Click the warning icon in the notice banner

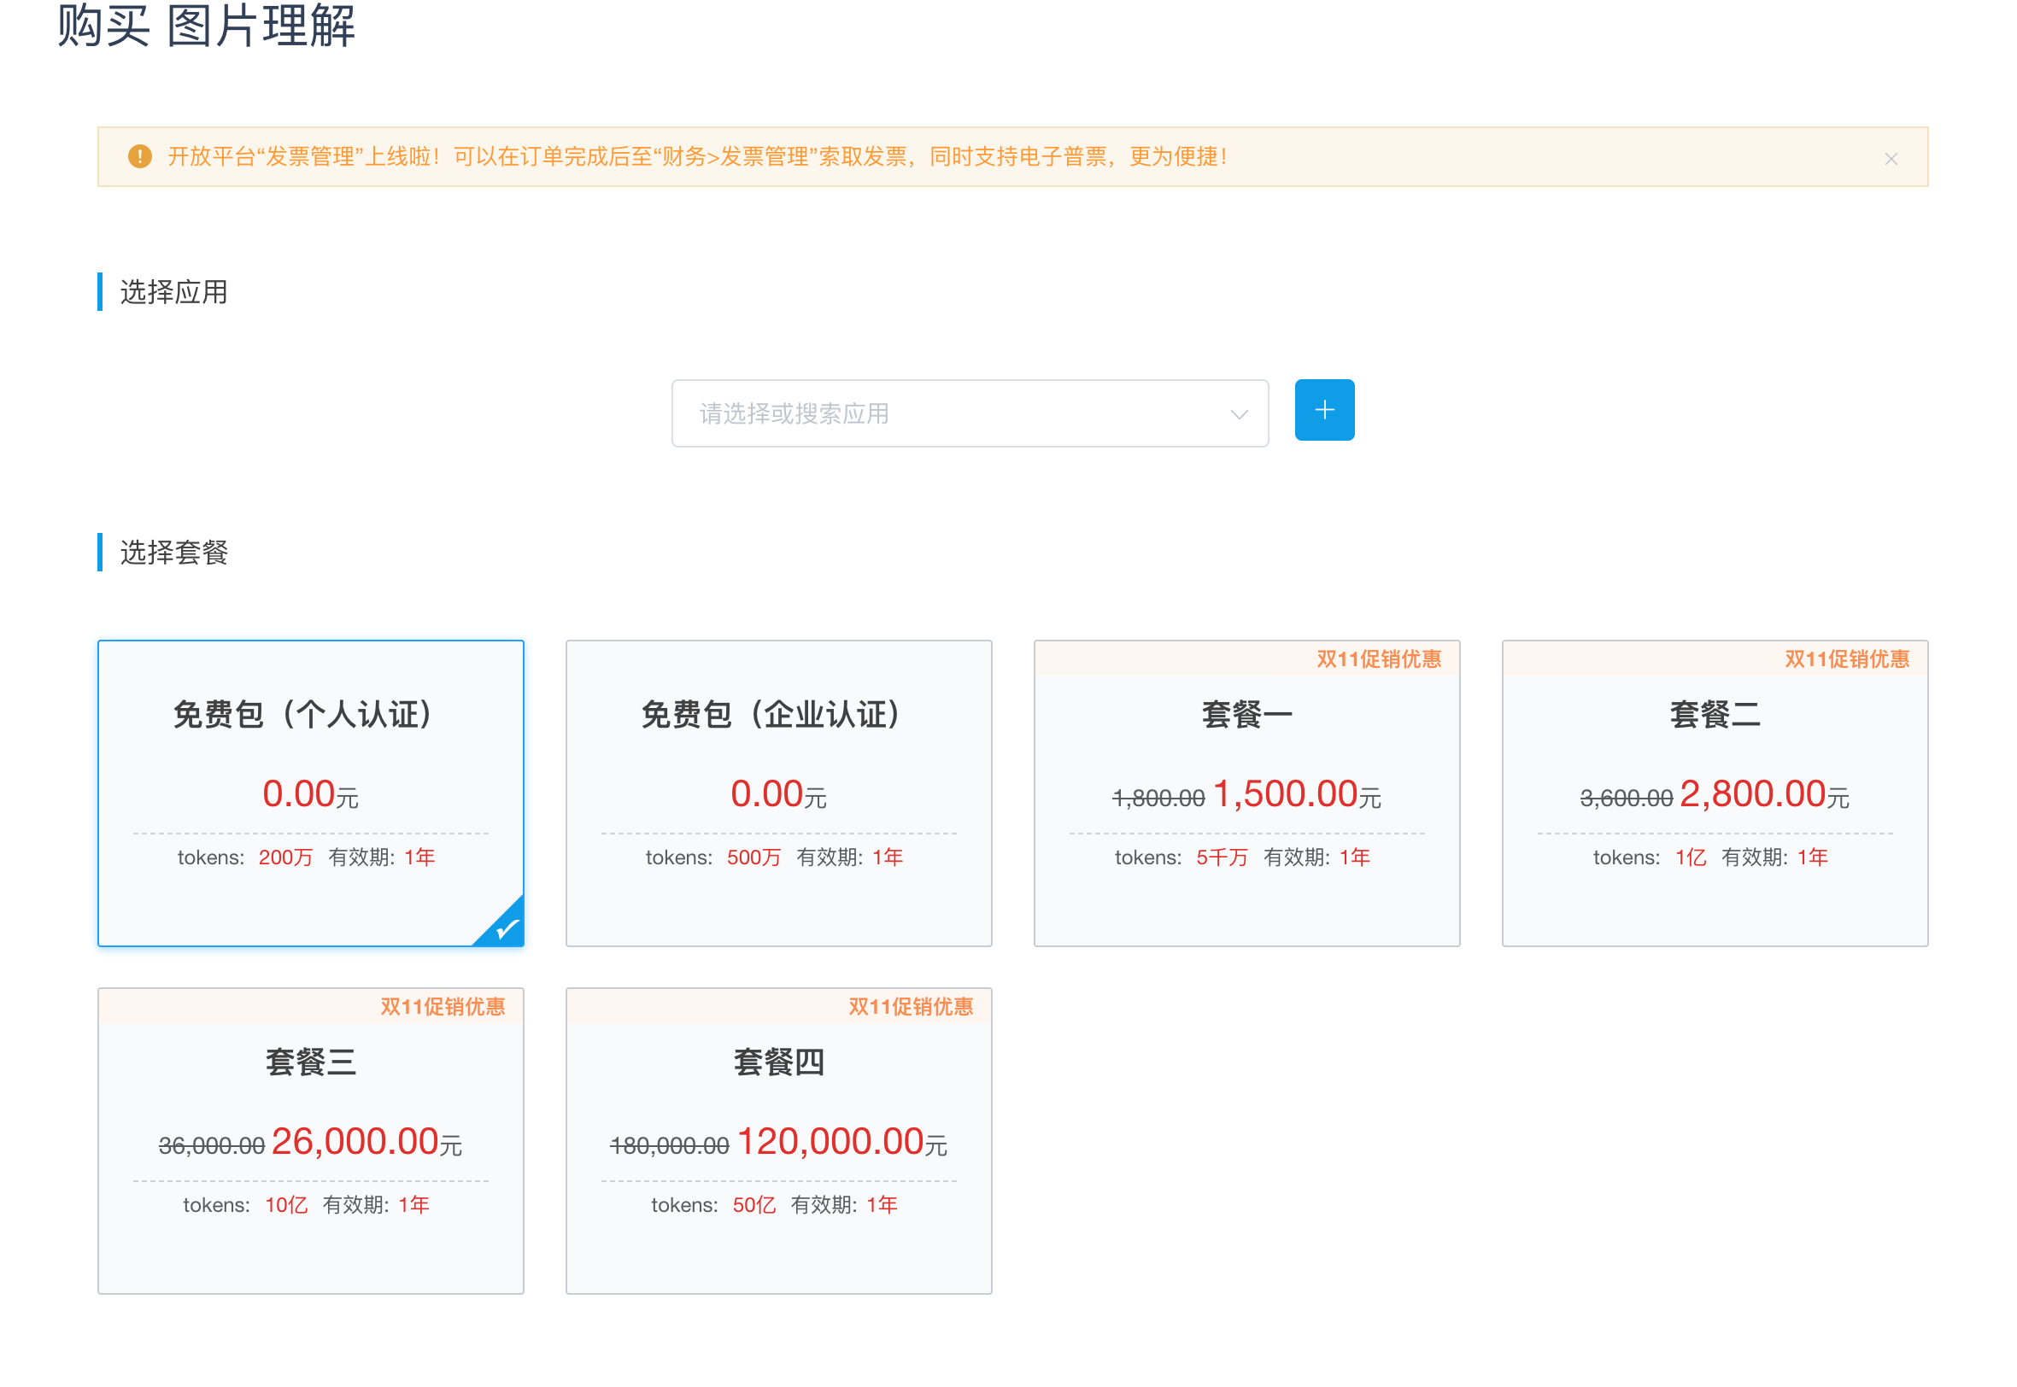(140, 156)
